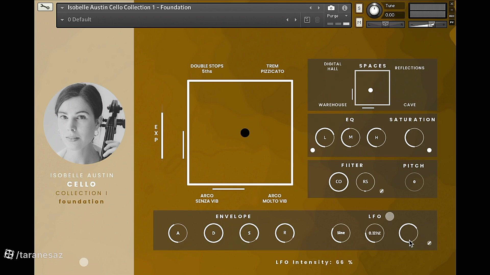Click the camera snapshot icon
The width and height of the screenshot is (490, 275).
[x=331, y=8]
